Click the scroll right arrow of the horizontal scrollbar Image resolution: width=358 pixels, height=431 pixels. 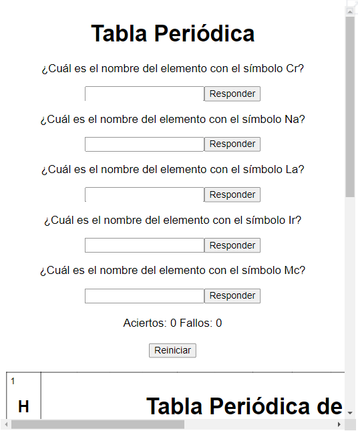(339, 424)
